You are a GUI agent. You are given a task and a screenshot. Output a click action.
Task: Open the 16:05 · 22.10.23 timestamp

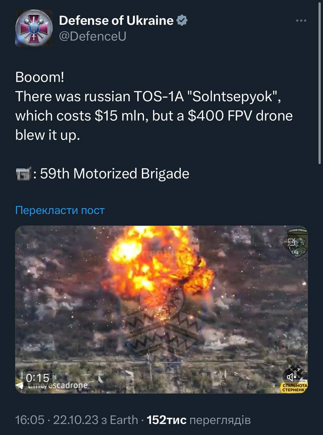[57, 420]
